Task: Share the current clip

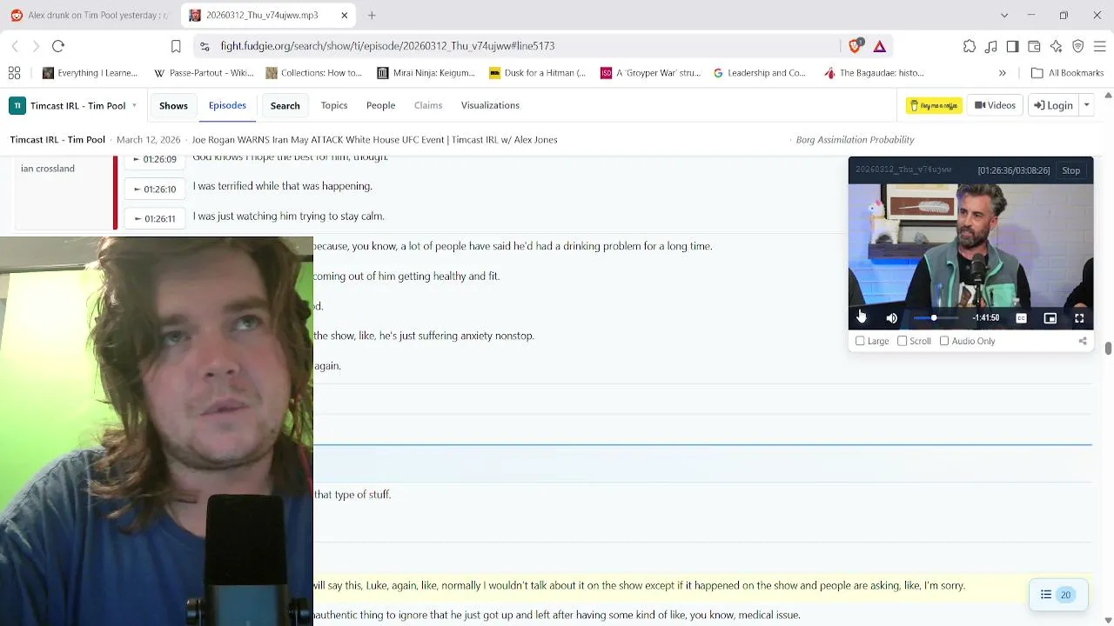Action: tap(1083, 341)
